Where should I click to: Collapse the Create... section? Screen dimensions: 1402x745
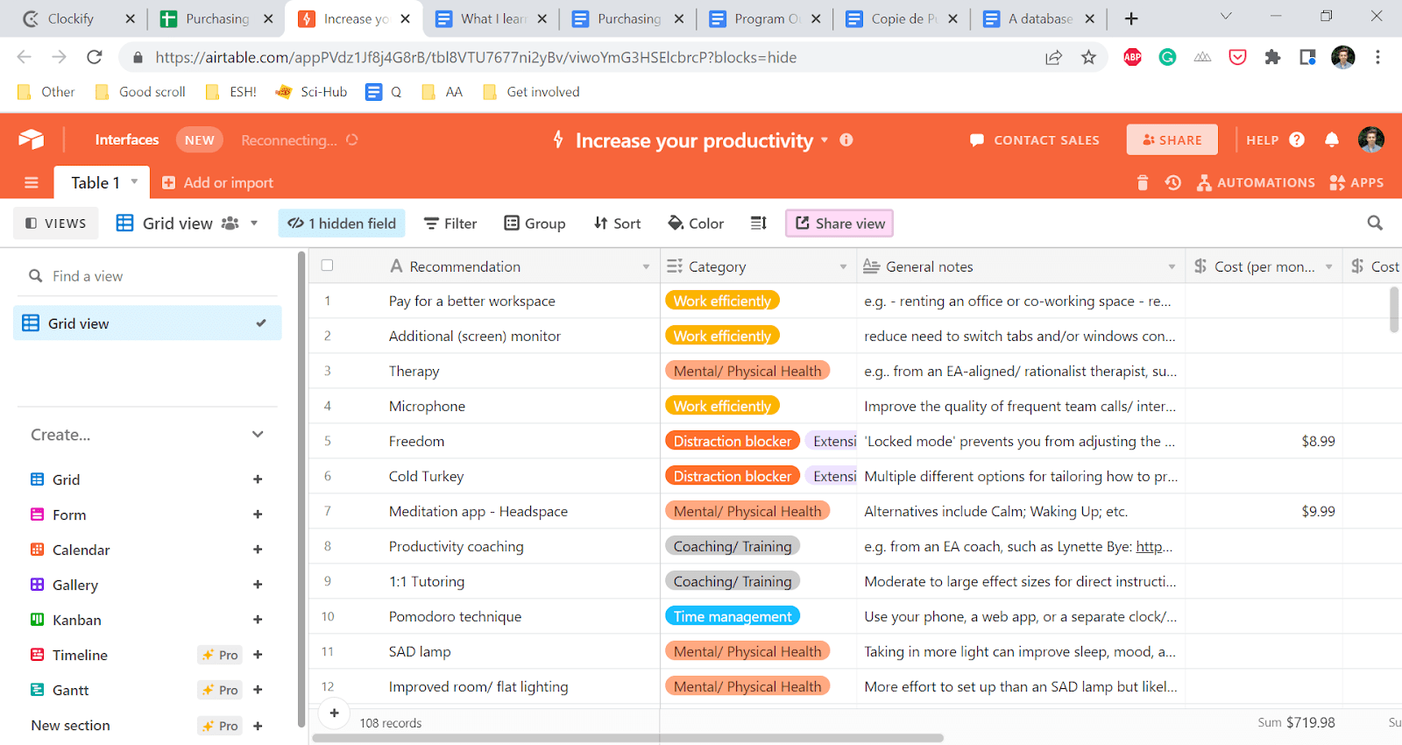point(258,435)
